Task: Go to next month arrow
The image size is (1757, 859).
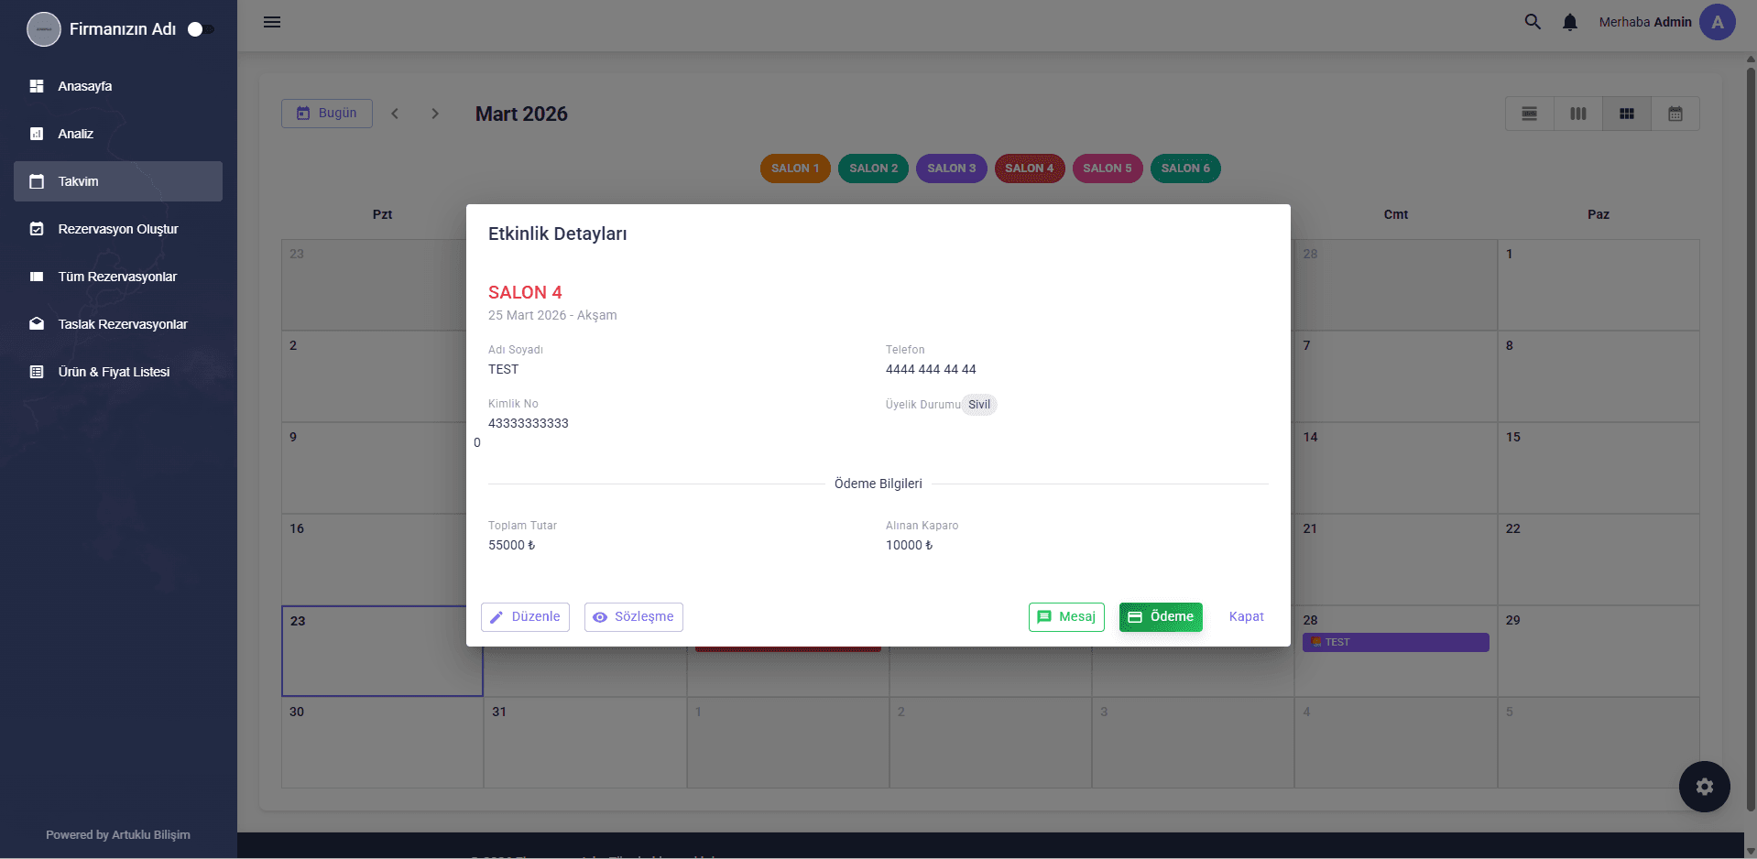Action: pos(435,114)
